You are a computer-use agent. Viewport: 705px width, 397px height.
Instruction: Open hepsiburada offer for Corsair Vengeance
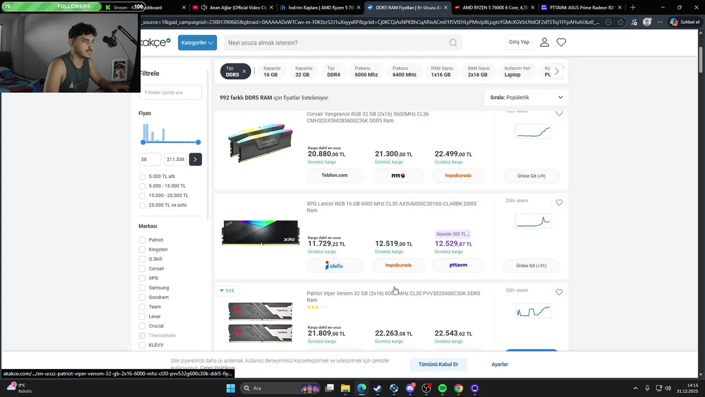458,175
